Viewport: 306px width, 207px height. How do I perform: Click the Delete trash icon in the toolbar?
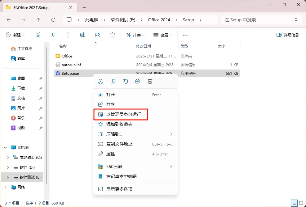(x=113, y=35)
